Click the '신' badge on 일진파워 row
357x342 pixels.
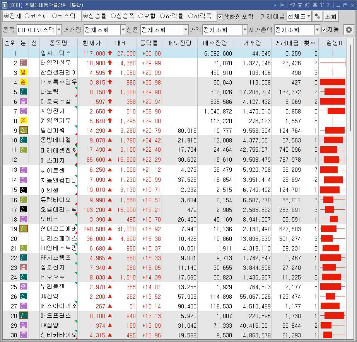23,130
